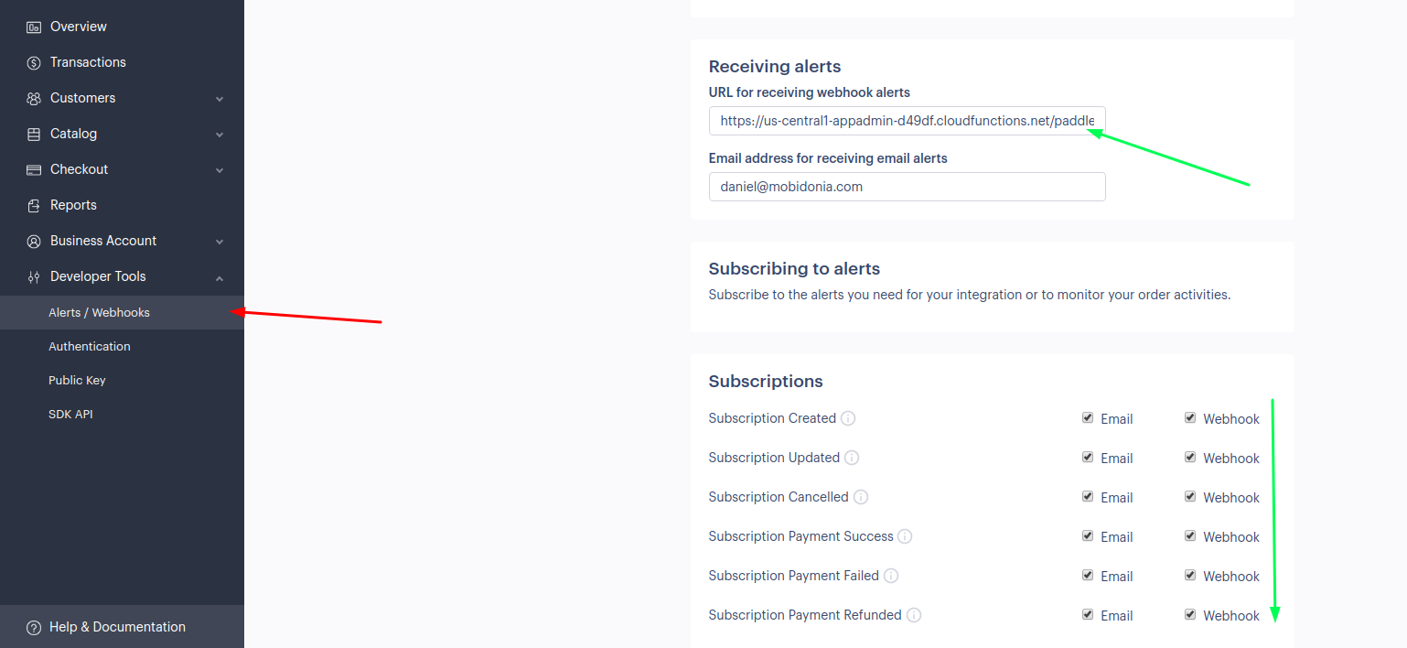
Task: Click the Transactions dollar icon
Action: (x=34, y=62)
